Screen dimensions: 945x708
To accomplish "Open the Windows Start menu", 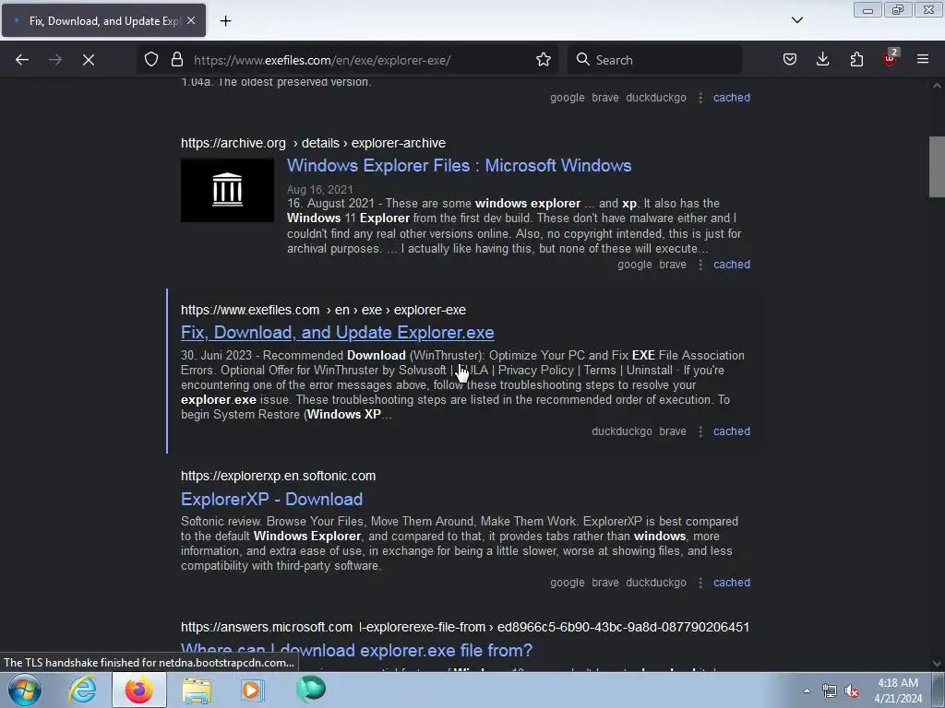I will pyautogui.click(x=25, y=690).
